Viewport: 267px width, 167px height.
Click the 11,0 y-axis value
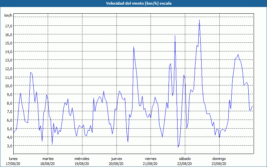pos(9,77)
